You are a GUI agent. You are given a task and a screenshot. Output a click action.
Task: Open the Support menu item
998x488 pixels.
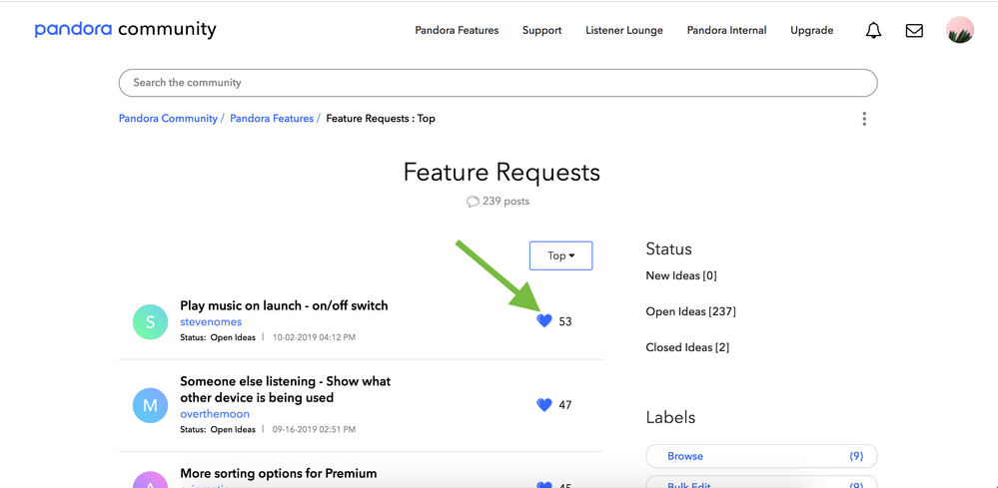tap(541, 31)
